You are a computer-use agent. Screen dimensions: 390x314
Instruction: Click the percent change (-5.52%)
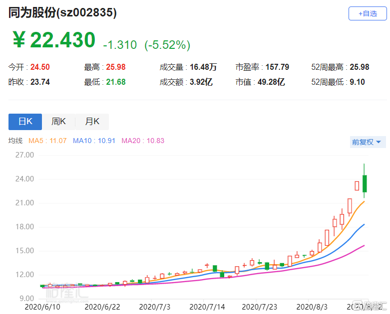[167, 45]
